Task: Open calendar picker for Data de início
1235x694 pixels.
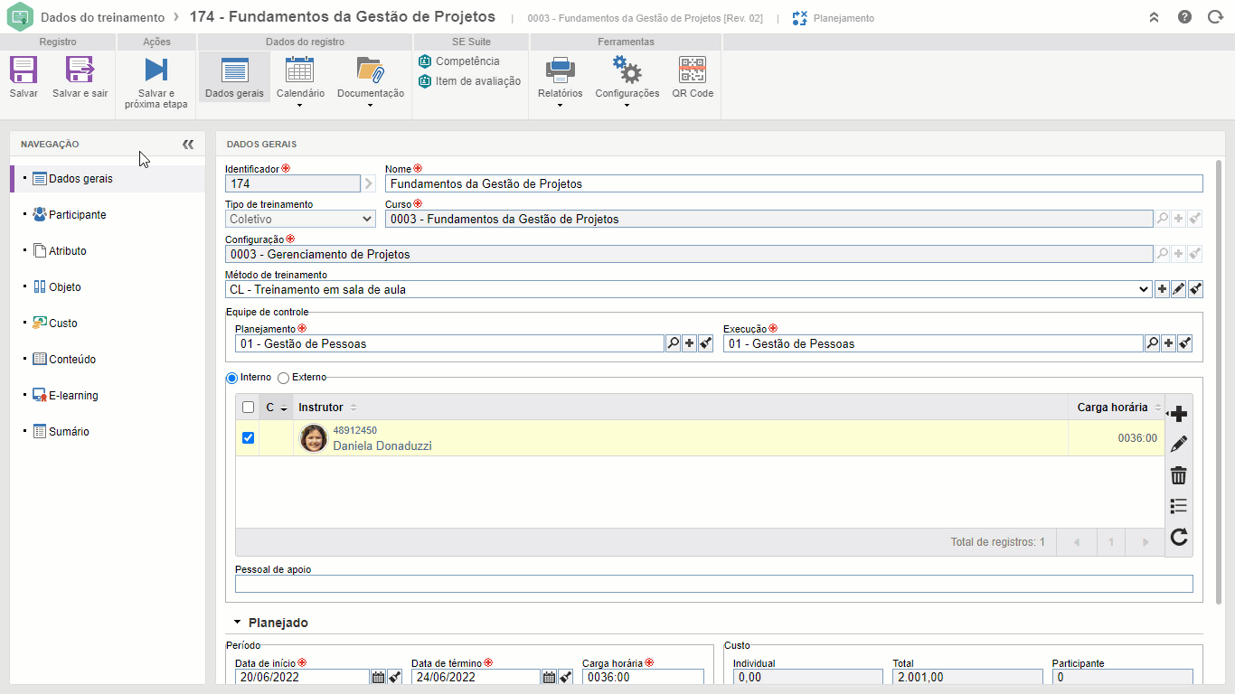Action: 378,677
